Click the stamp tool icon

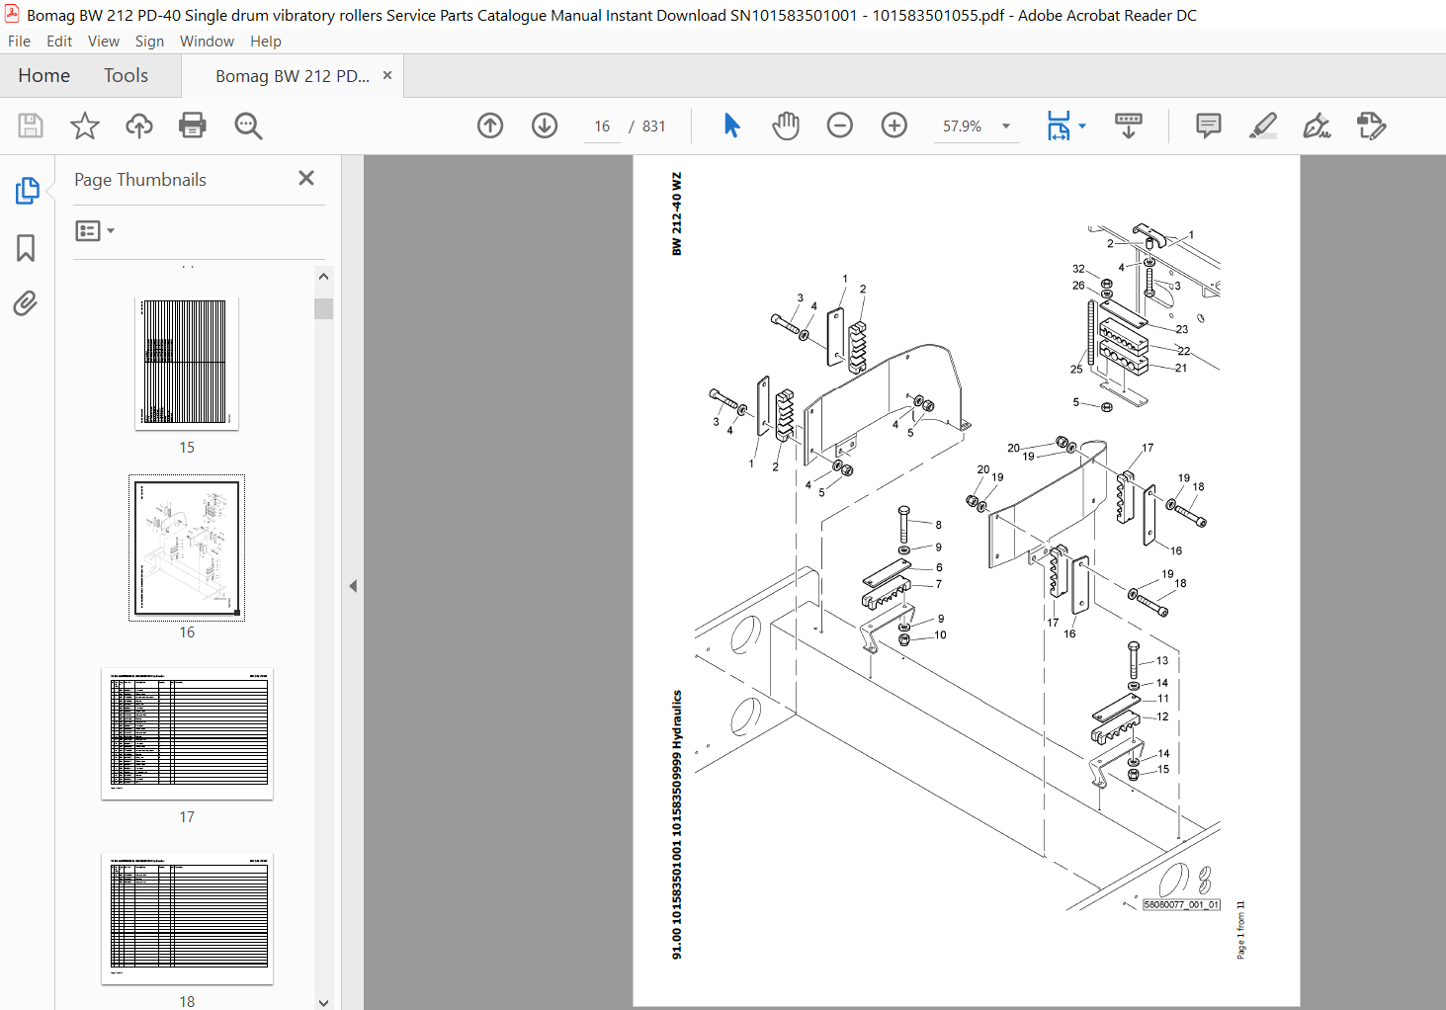[1371, 126]
